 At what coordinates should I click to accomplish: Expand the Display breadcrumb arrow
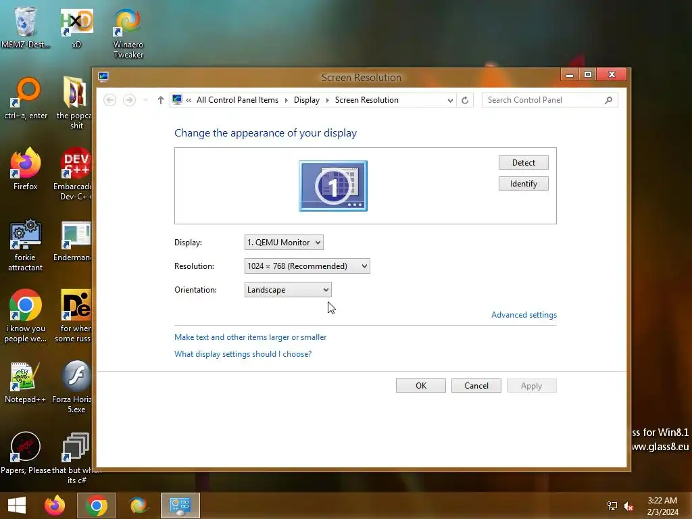[328, 100]
